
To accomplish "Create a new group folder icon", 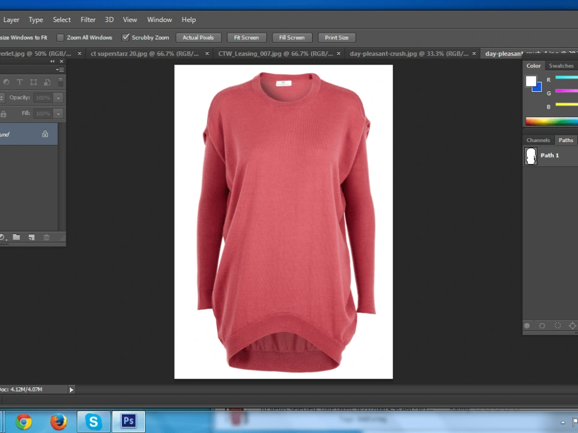I will pos(16,237).
